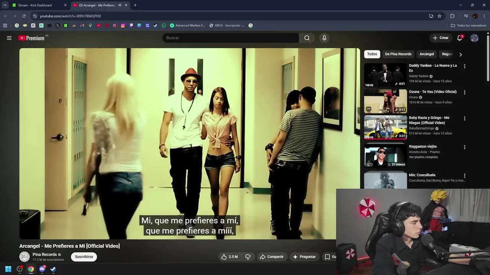Click the search magnifier button
The width and height of the screenshot is (490, 275).
[307, 38]
